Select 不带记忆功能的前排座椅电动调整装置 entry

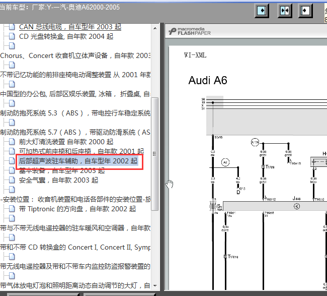75,75
